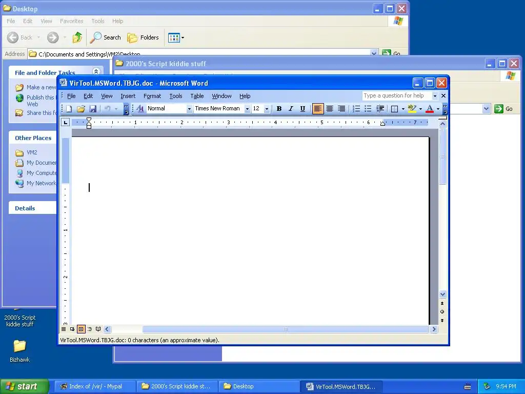This screenshot has height=394, width=525.
Task: Open the Insert menu in Word
Action: click(x=128, y=96)
